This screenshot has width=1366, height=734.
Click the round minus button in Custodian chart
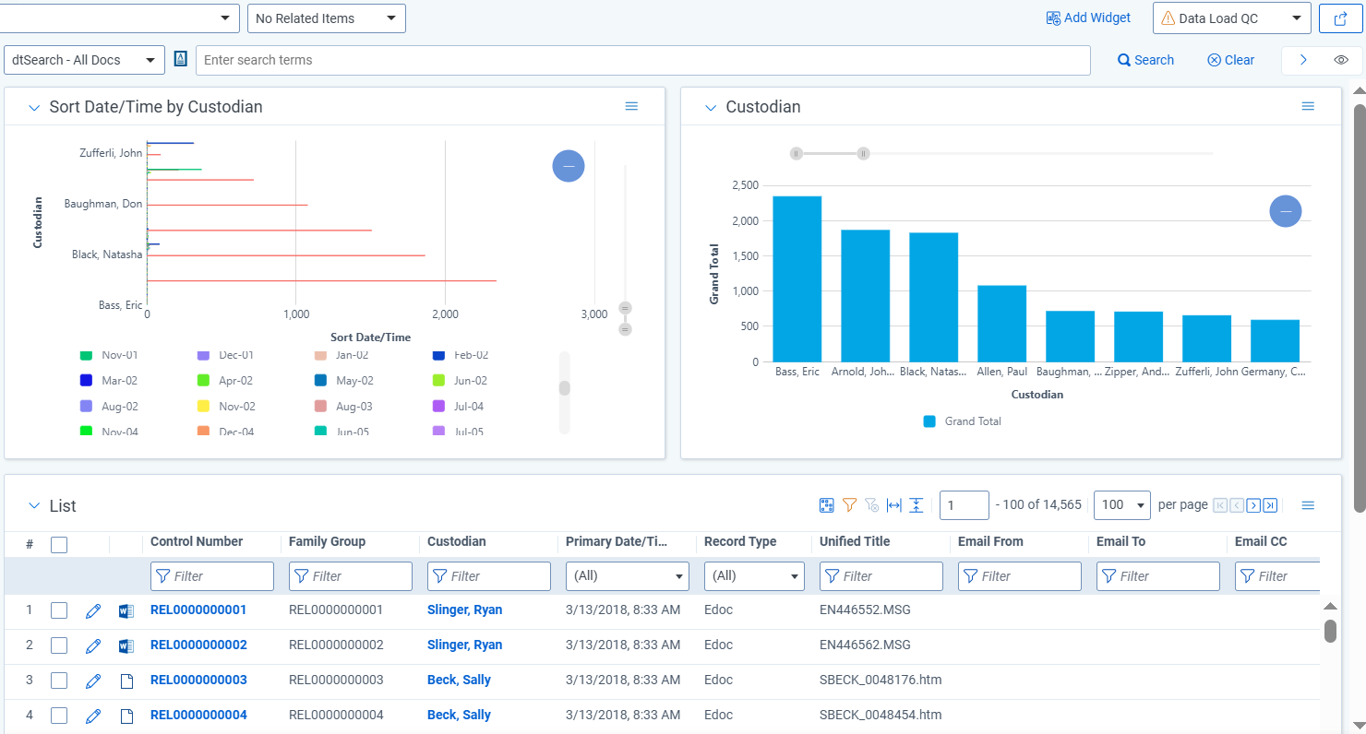coord(1286,211)
